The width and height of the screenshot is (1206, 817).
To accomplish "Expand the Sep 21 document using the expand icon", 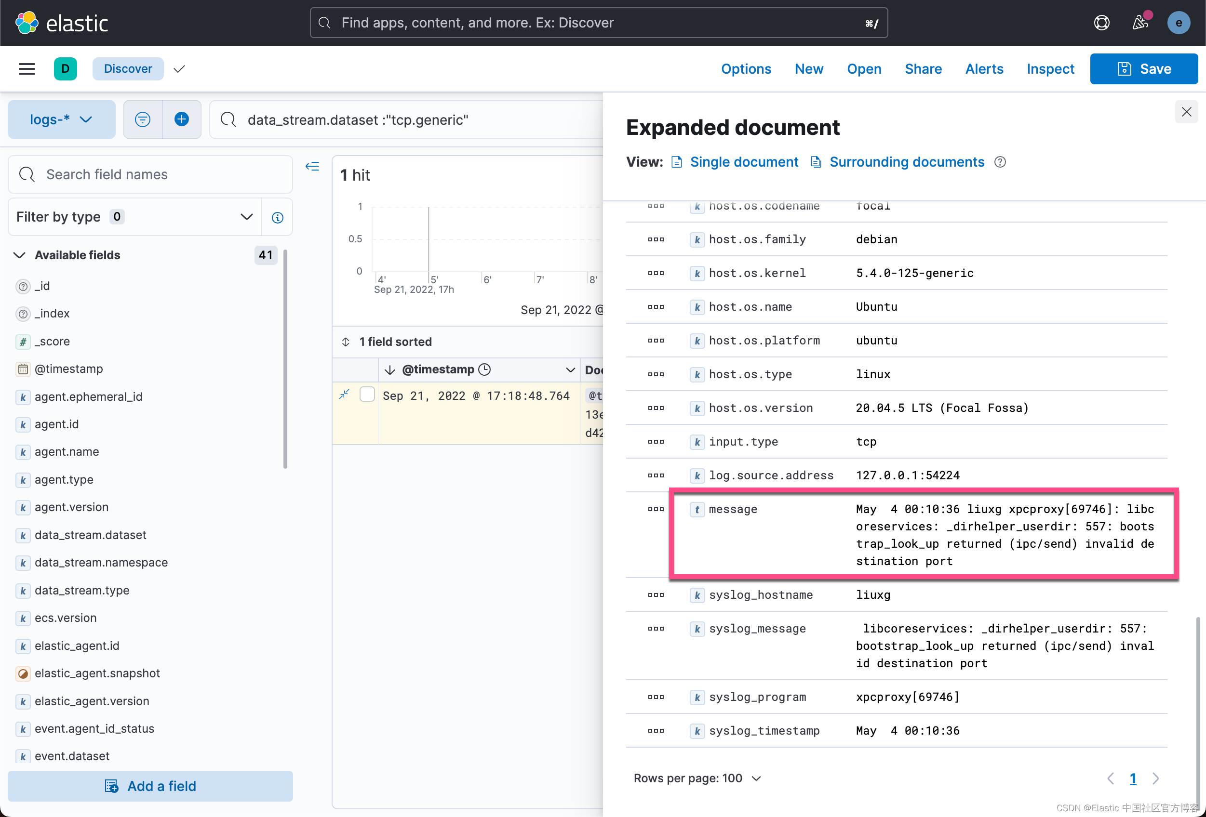I will [344, 395].
